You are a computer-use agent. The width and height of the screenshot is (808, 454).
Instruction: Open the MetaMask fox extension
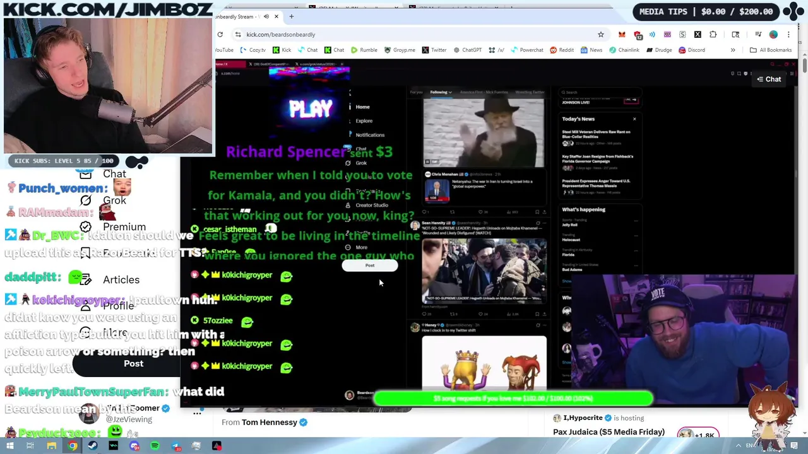point(622,34)
